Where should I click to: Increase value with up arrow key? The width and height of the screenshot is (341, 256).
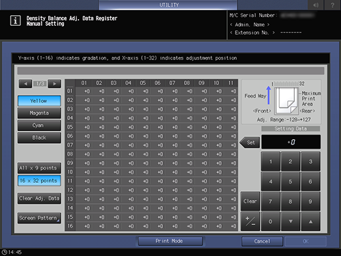(x=311, y=221)
